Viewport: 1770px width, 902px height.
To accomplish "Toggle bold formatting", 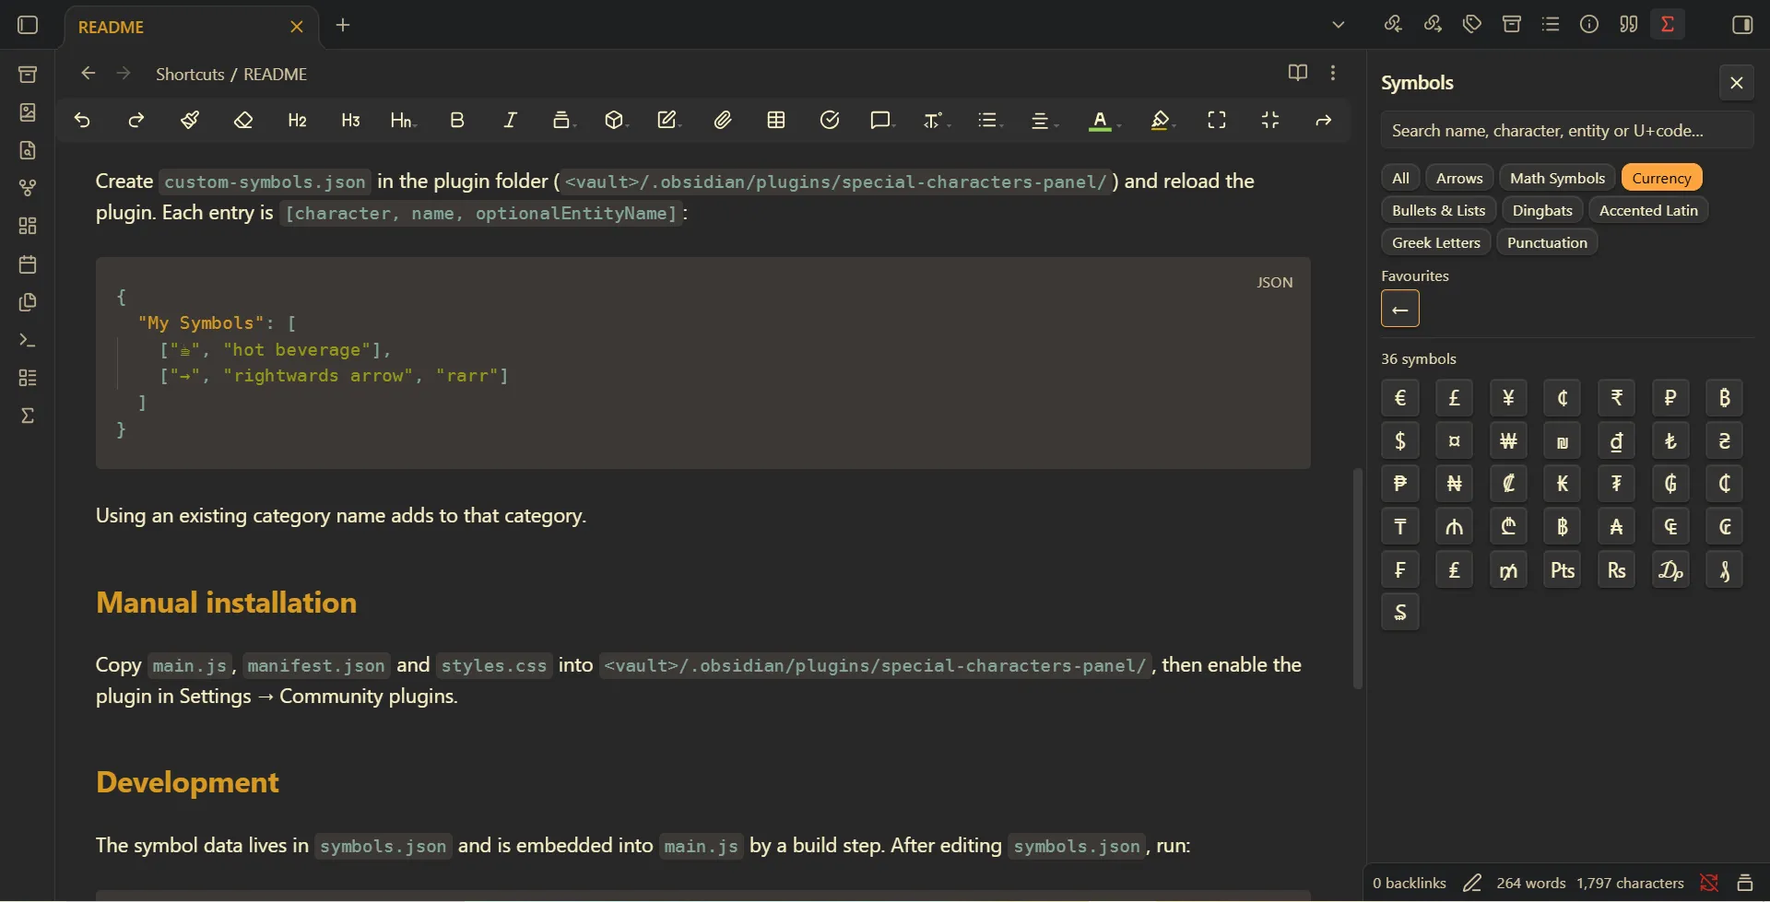I will tap(457, 121).
